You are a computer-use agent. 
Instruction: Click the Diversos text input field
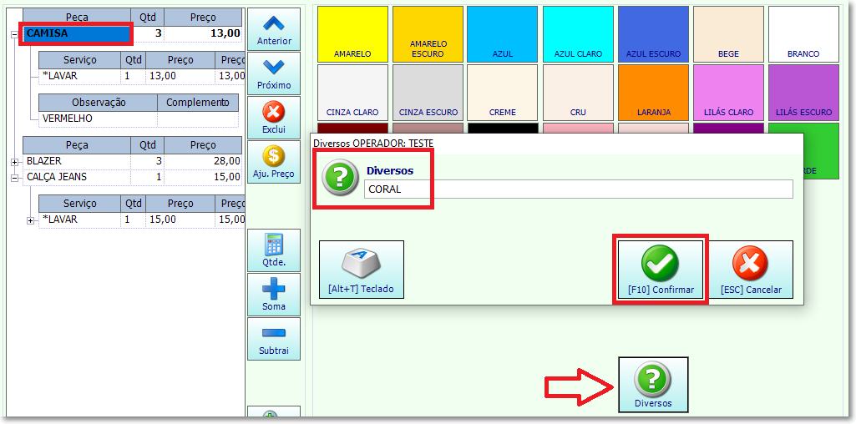coord(579,189)
